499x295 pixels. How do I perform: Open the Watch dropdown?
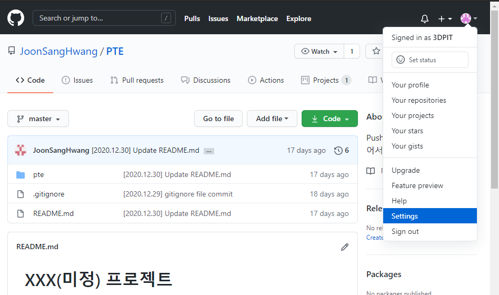tap(319, 51)
